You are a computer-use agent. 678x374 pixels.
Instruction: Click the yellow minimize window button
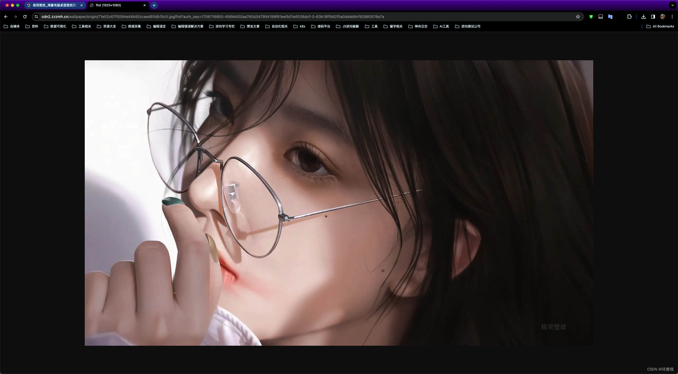pos(12,5)
